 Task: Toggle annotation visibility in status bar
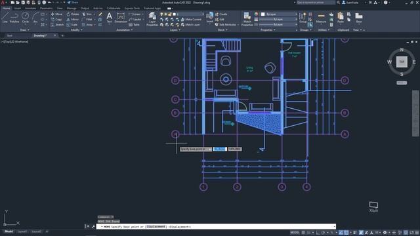(x=361, y=233)
